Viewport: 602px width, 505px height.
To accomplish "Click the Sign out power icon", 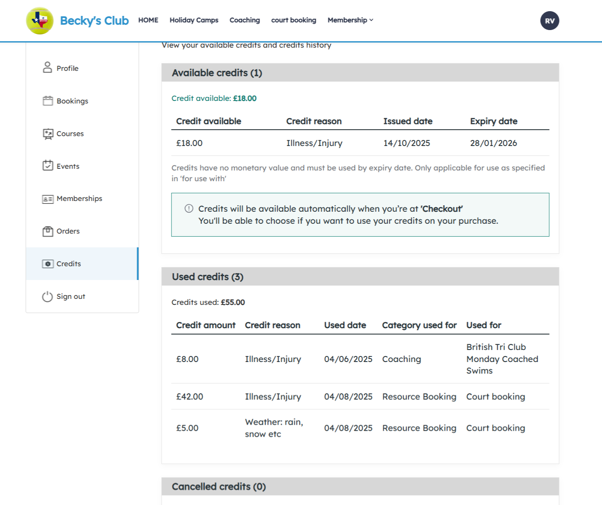I will pos(47,297).
